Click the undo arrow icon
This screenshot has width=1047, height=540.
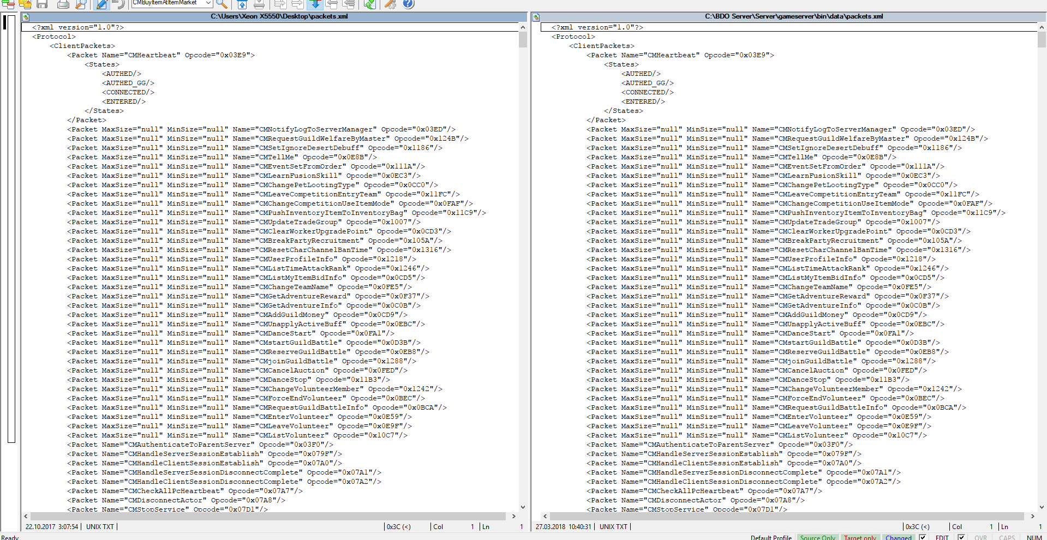118,4
